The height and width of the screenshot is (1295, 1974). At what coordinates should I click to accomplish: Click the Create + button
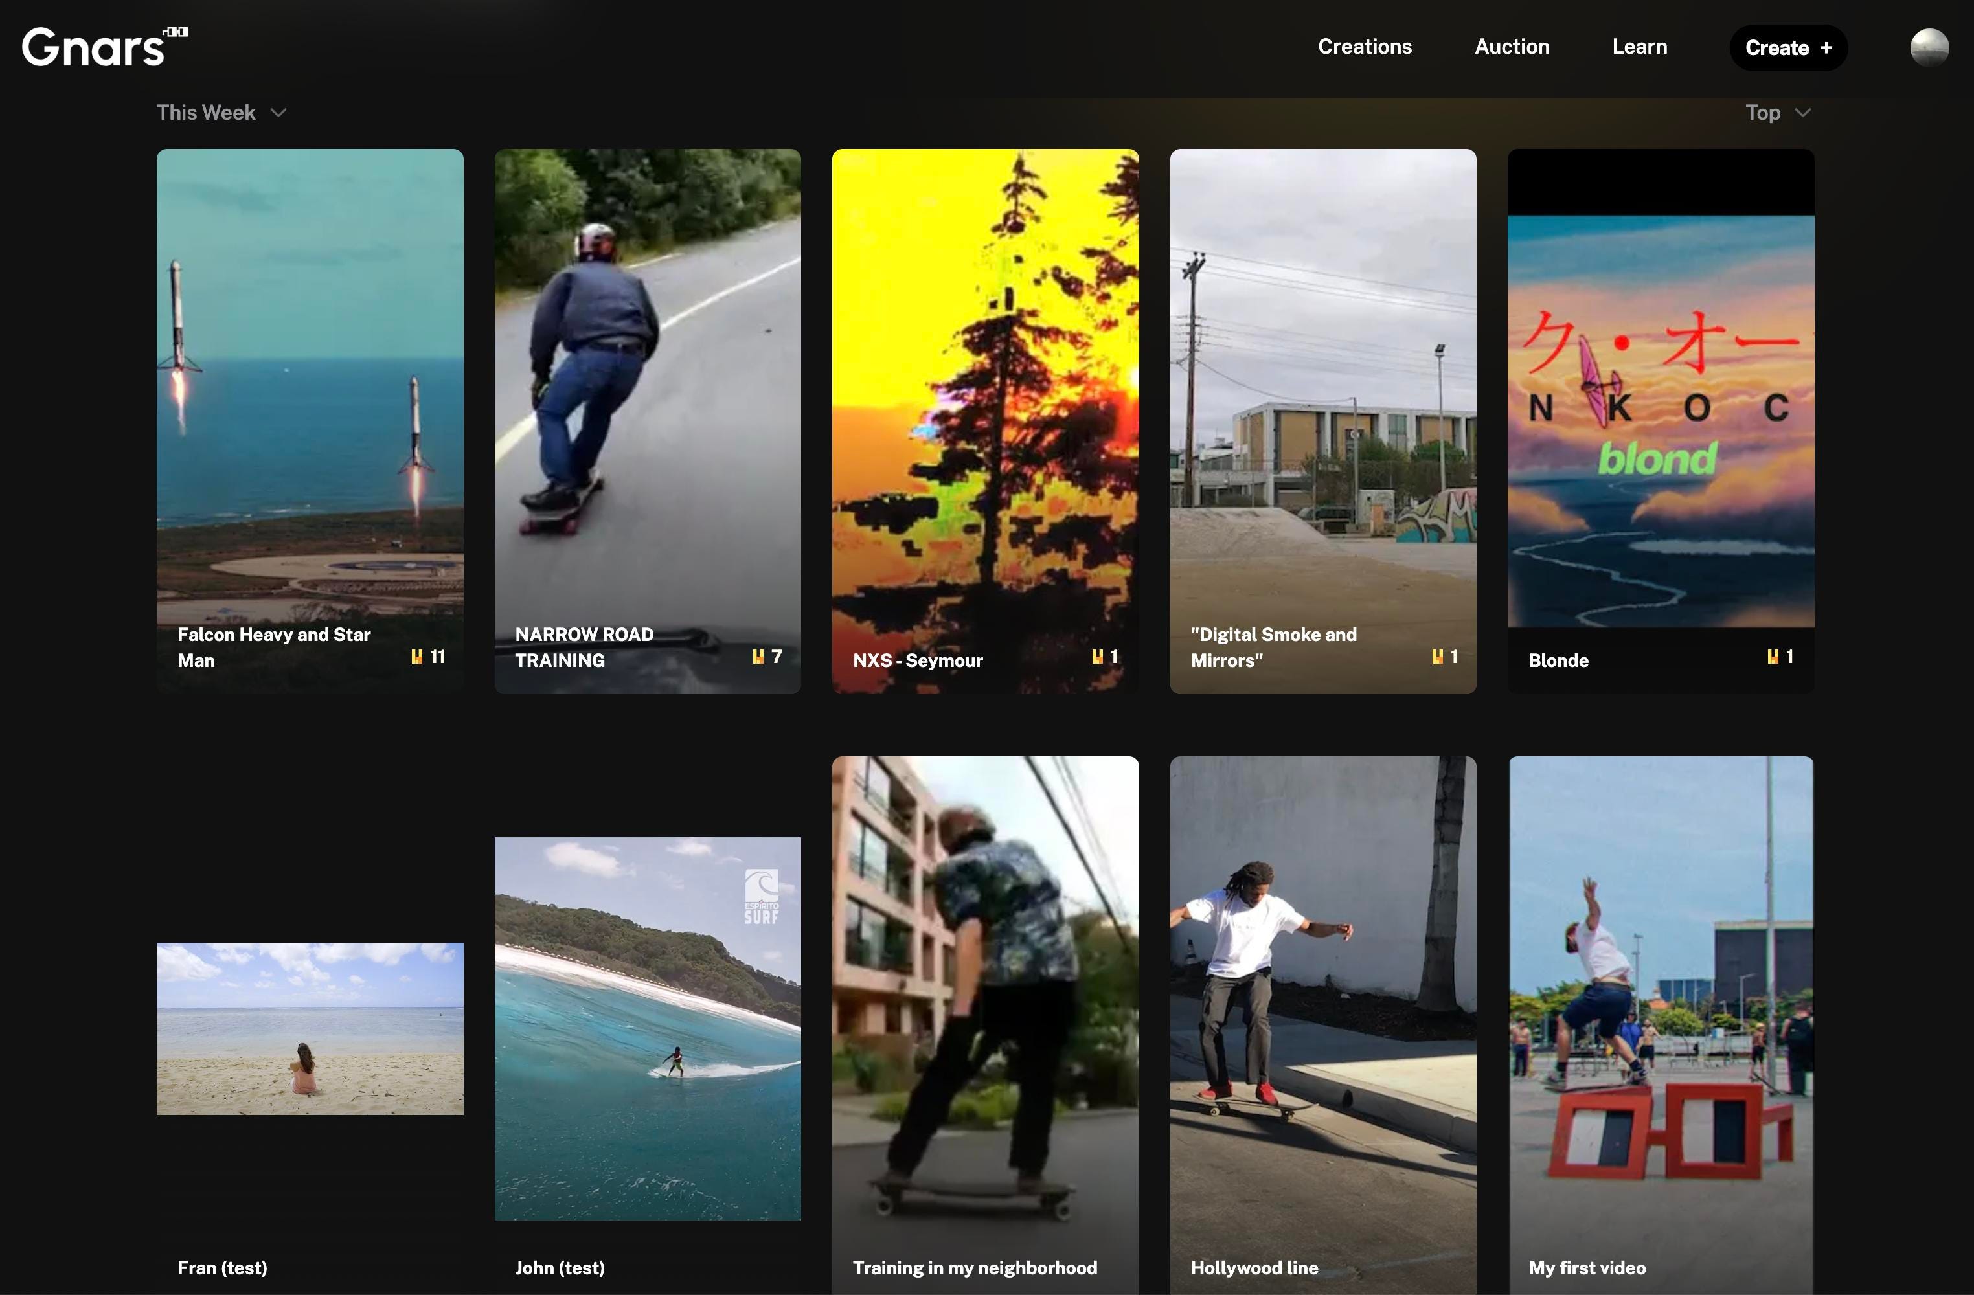[x=1787, y=48]
